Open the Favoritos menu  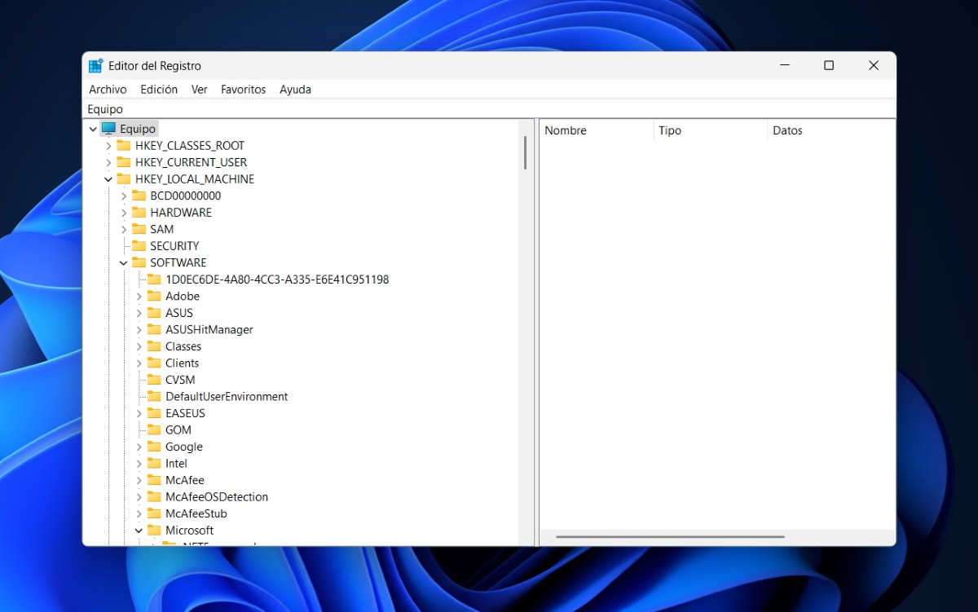pyautogui.click(x=244, y=90)
